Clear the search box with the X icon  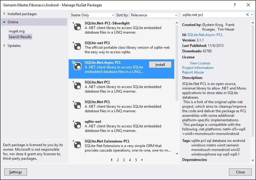point(247,15)
